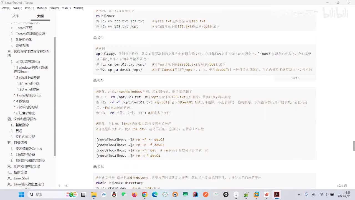Click the outline sidebar scrollbar thumb
The image size is (355, 200).
pyautogui.click(x=55, y=96)
